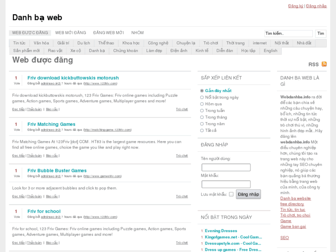Click the 'Tin tức, tin tuc' sidebar link
336x252 pixels.
(293, 209)
